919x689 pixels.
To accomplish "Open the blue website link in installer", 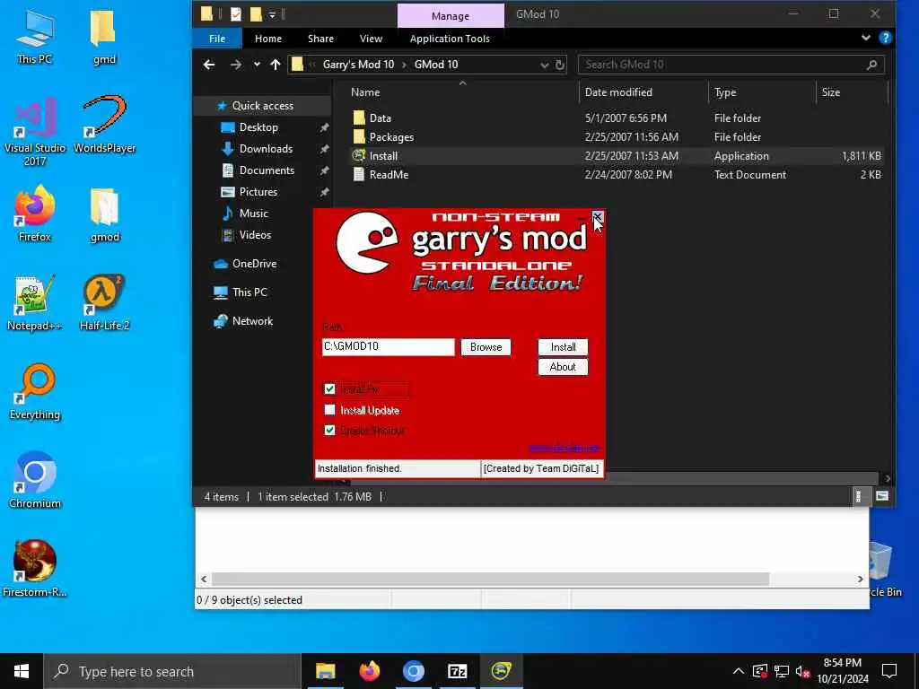I will 564,449.
